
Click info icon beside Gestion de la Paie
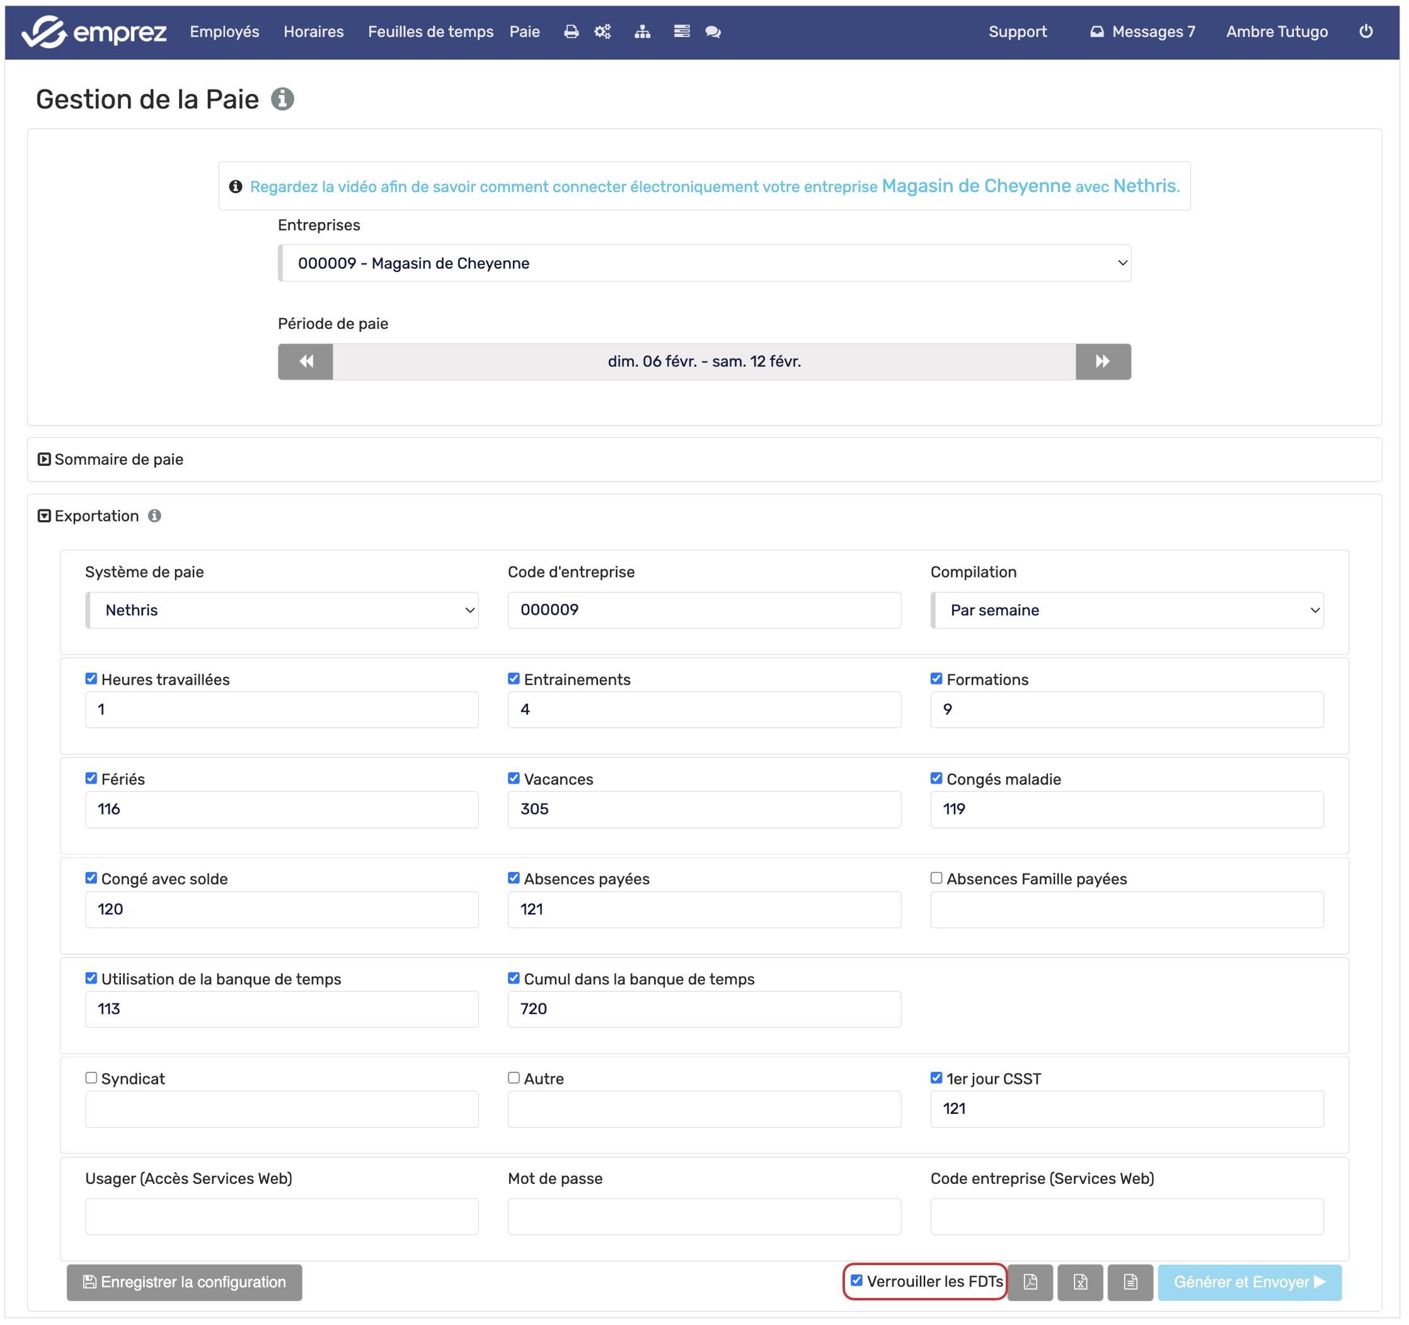click(282, 99)
